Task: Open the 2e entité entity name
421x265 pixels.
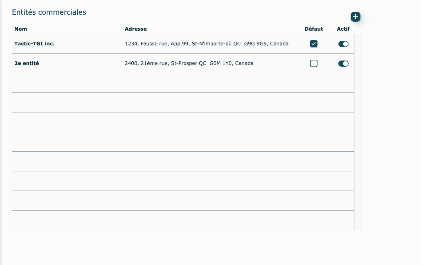Action: pos(27,63)
